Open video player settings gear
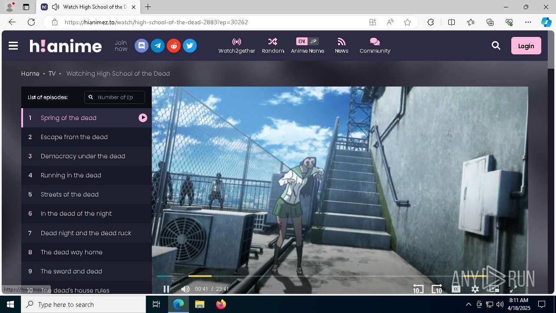This screenshot has width=556, height=313. [x=475, y=289]
